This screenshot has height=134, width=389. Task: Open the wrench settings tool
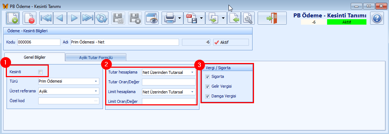tap(247, 18)
